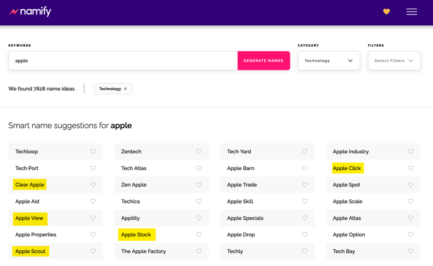Click the Namify logo
Image resolution: width=433 pixels, height=266 pixels.
[30, 11]
